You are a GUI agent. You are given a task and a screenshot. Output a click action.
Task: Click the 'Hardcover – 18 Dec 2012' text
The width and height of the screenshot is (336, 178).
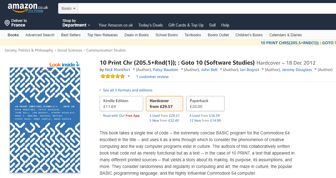coord(286,63)
